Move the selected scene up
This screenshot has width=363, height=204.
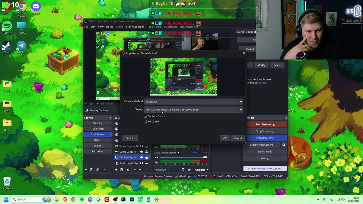(104, 170)
